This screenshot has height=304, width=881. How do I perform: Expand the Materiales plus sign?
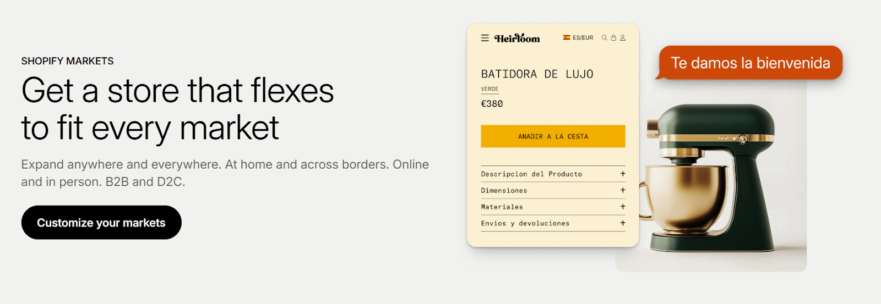(623, 207)
